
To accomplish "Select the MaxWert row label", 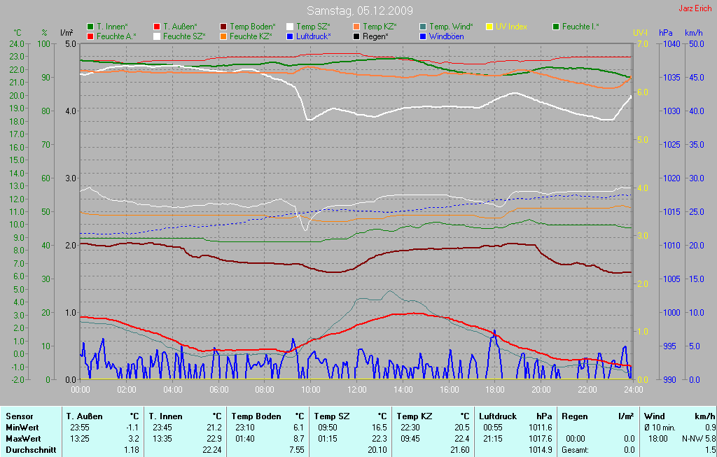I will point(22,438).
